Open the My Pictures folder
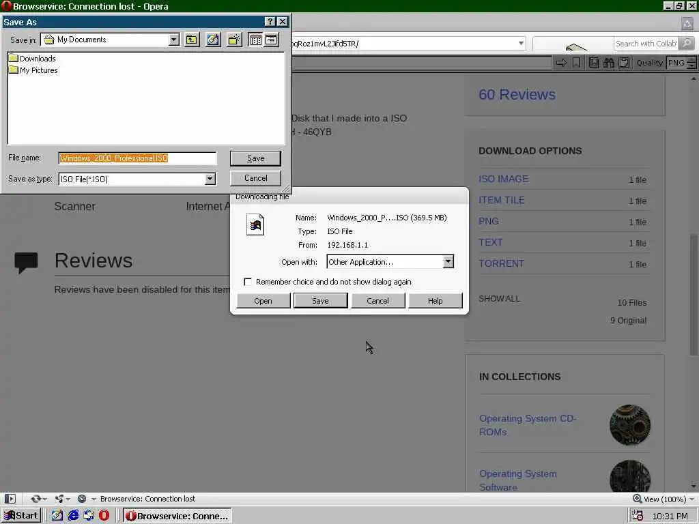The width and height of the screenshot is (699, 524). click(33, 70)
